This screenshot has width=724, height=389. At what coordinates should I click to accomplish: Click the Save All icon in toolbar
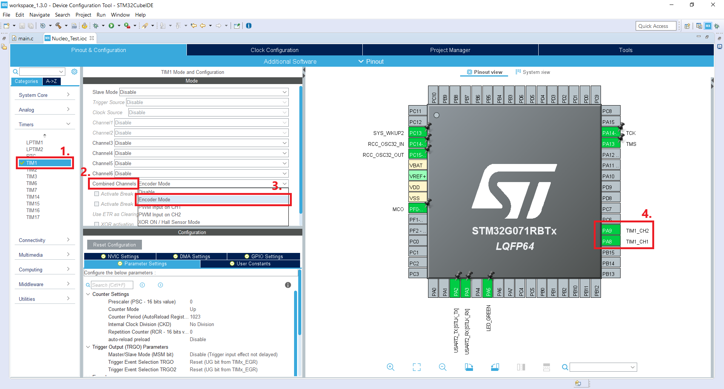31,26
